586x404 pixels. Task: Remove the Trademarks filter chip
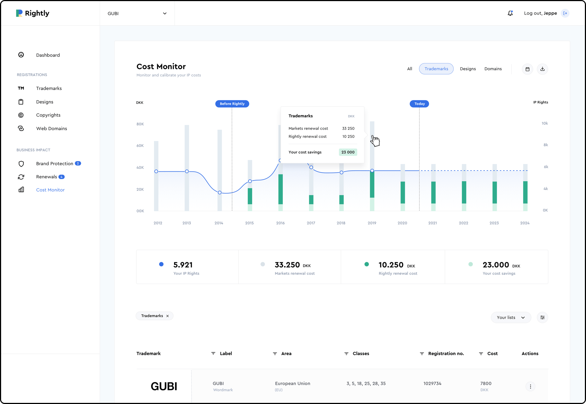167,316
